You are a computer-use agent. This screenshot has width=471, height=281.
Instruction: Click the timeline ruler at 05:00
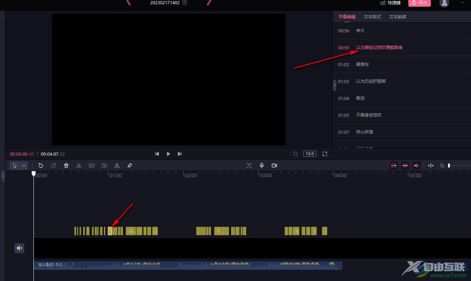(x=416, y=175)
